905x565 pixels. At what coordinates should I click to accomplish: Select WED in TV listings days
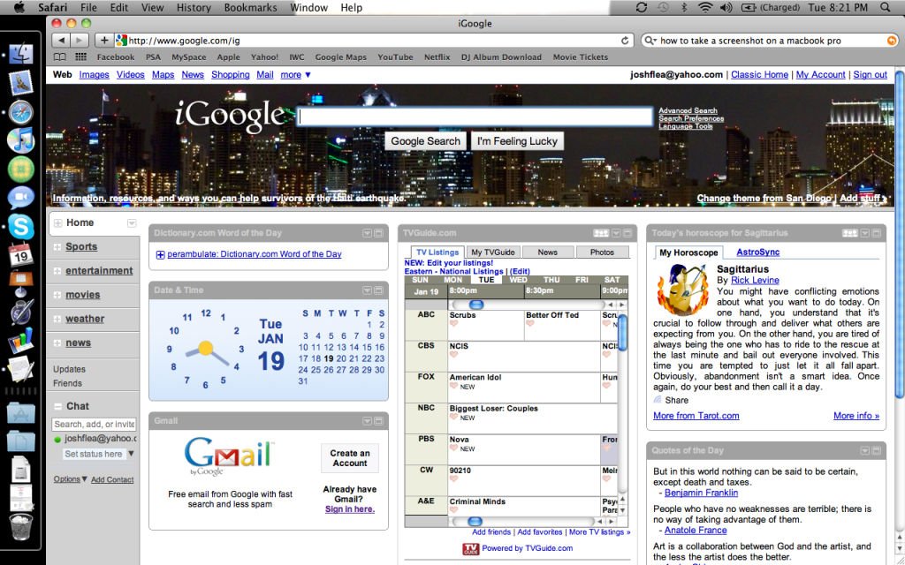(518, 280)
